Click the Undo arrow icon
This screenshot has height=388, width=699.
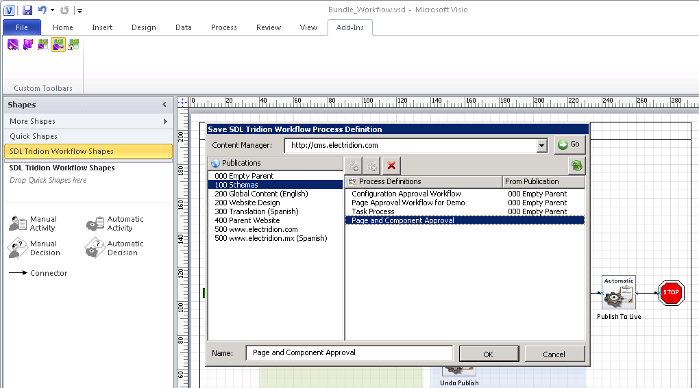42,10
